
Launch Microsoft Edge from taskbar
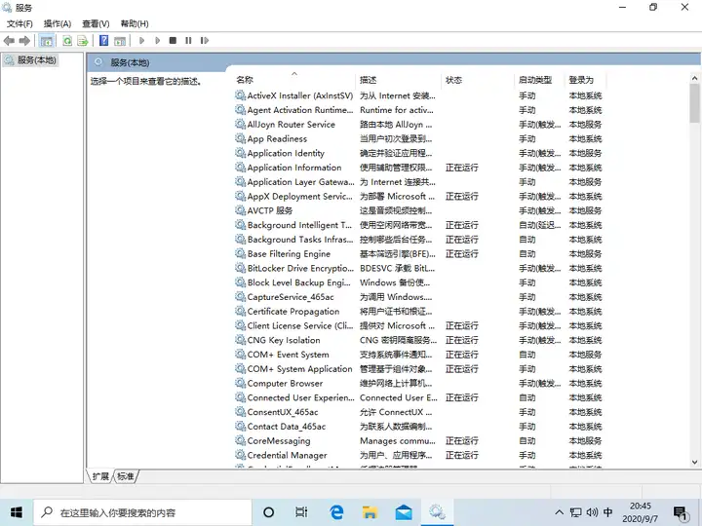point(336,512)
